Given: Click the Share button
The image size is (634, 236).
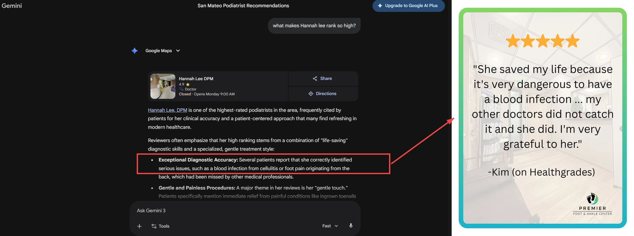Looking at the screenshot, I should (x=323, y=79).
